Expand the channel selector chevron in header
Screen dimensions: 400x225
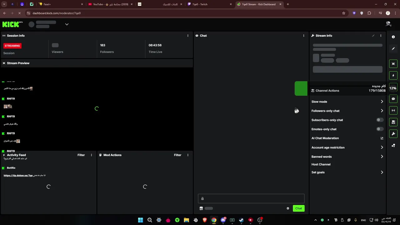point(67,24)
